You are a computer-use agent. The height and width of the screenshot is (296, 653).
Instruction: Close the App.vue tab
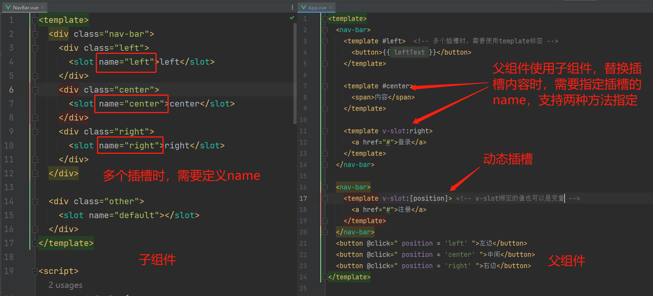click(x=331, y=7)
